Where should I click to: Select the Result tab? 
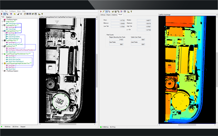120,15
